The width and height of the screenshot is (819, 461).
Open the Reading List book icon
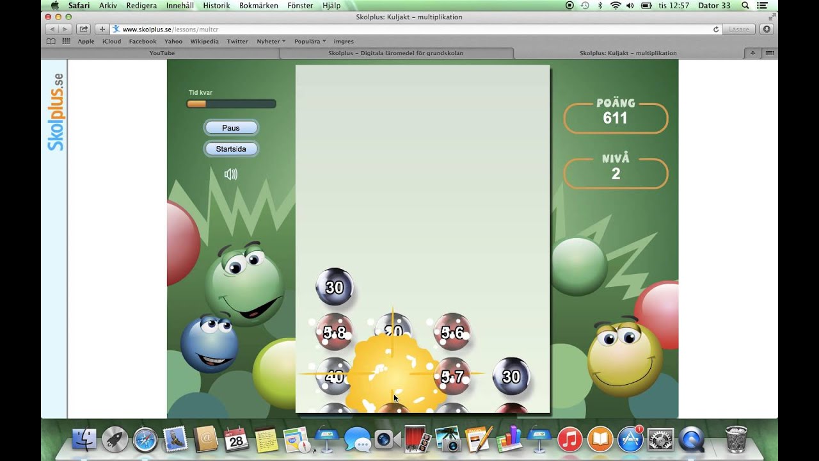[x=51, y=41]
